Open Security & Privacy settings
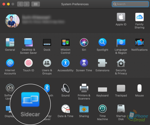 click(121, 63)
